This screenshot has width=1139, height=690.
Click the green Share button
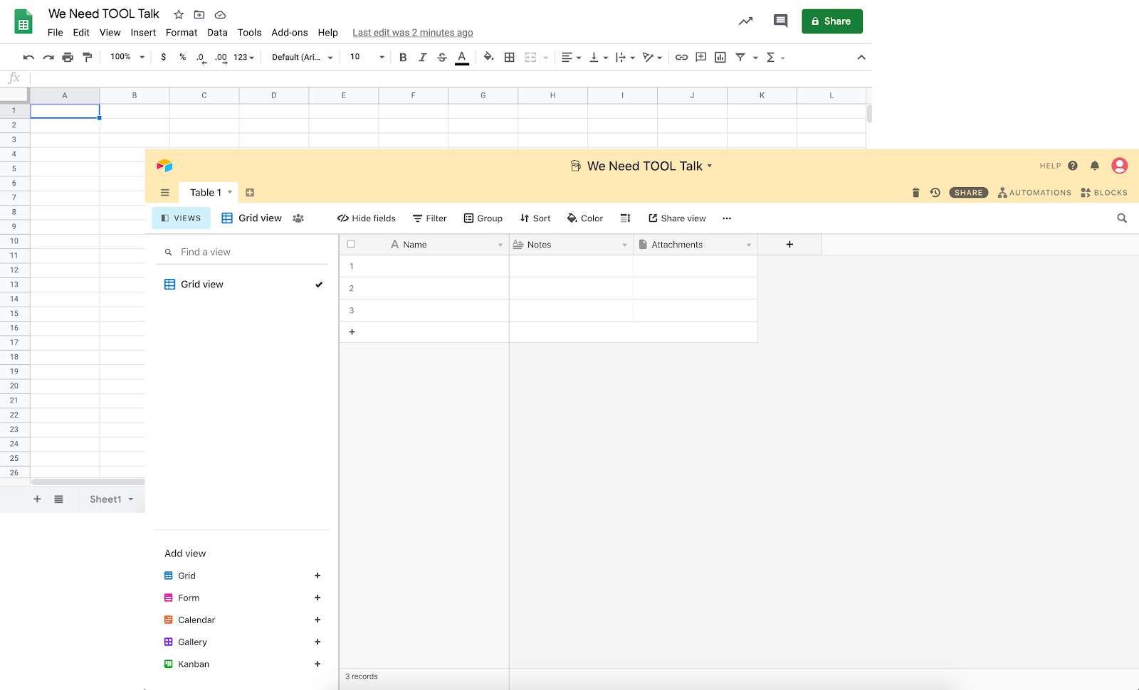[x=831, y=21]
